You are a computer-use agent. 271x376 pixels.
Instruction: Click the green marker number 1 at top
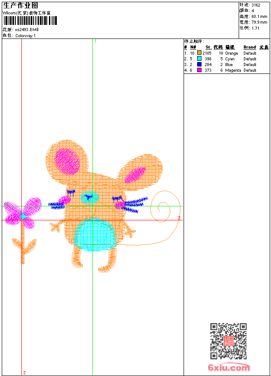[x=95, y=41]
